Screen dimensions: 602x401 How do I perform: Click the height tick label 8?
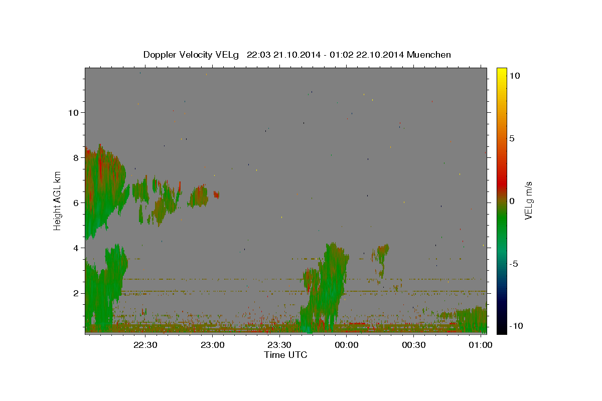76,157
